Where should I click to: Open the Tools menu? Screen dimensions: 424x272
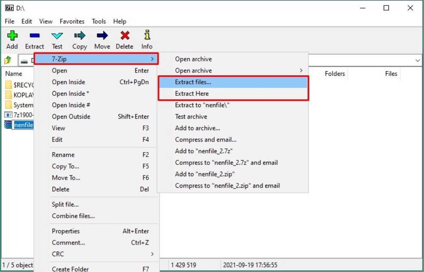coord(99,21)
